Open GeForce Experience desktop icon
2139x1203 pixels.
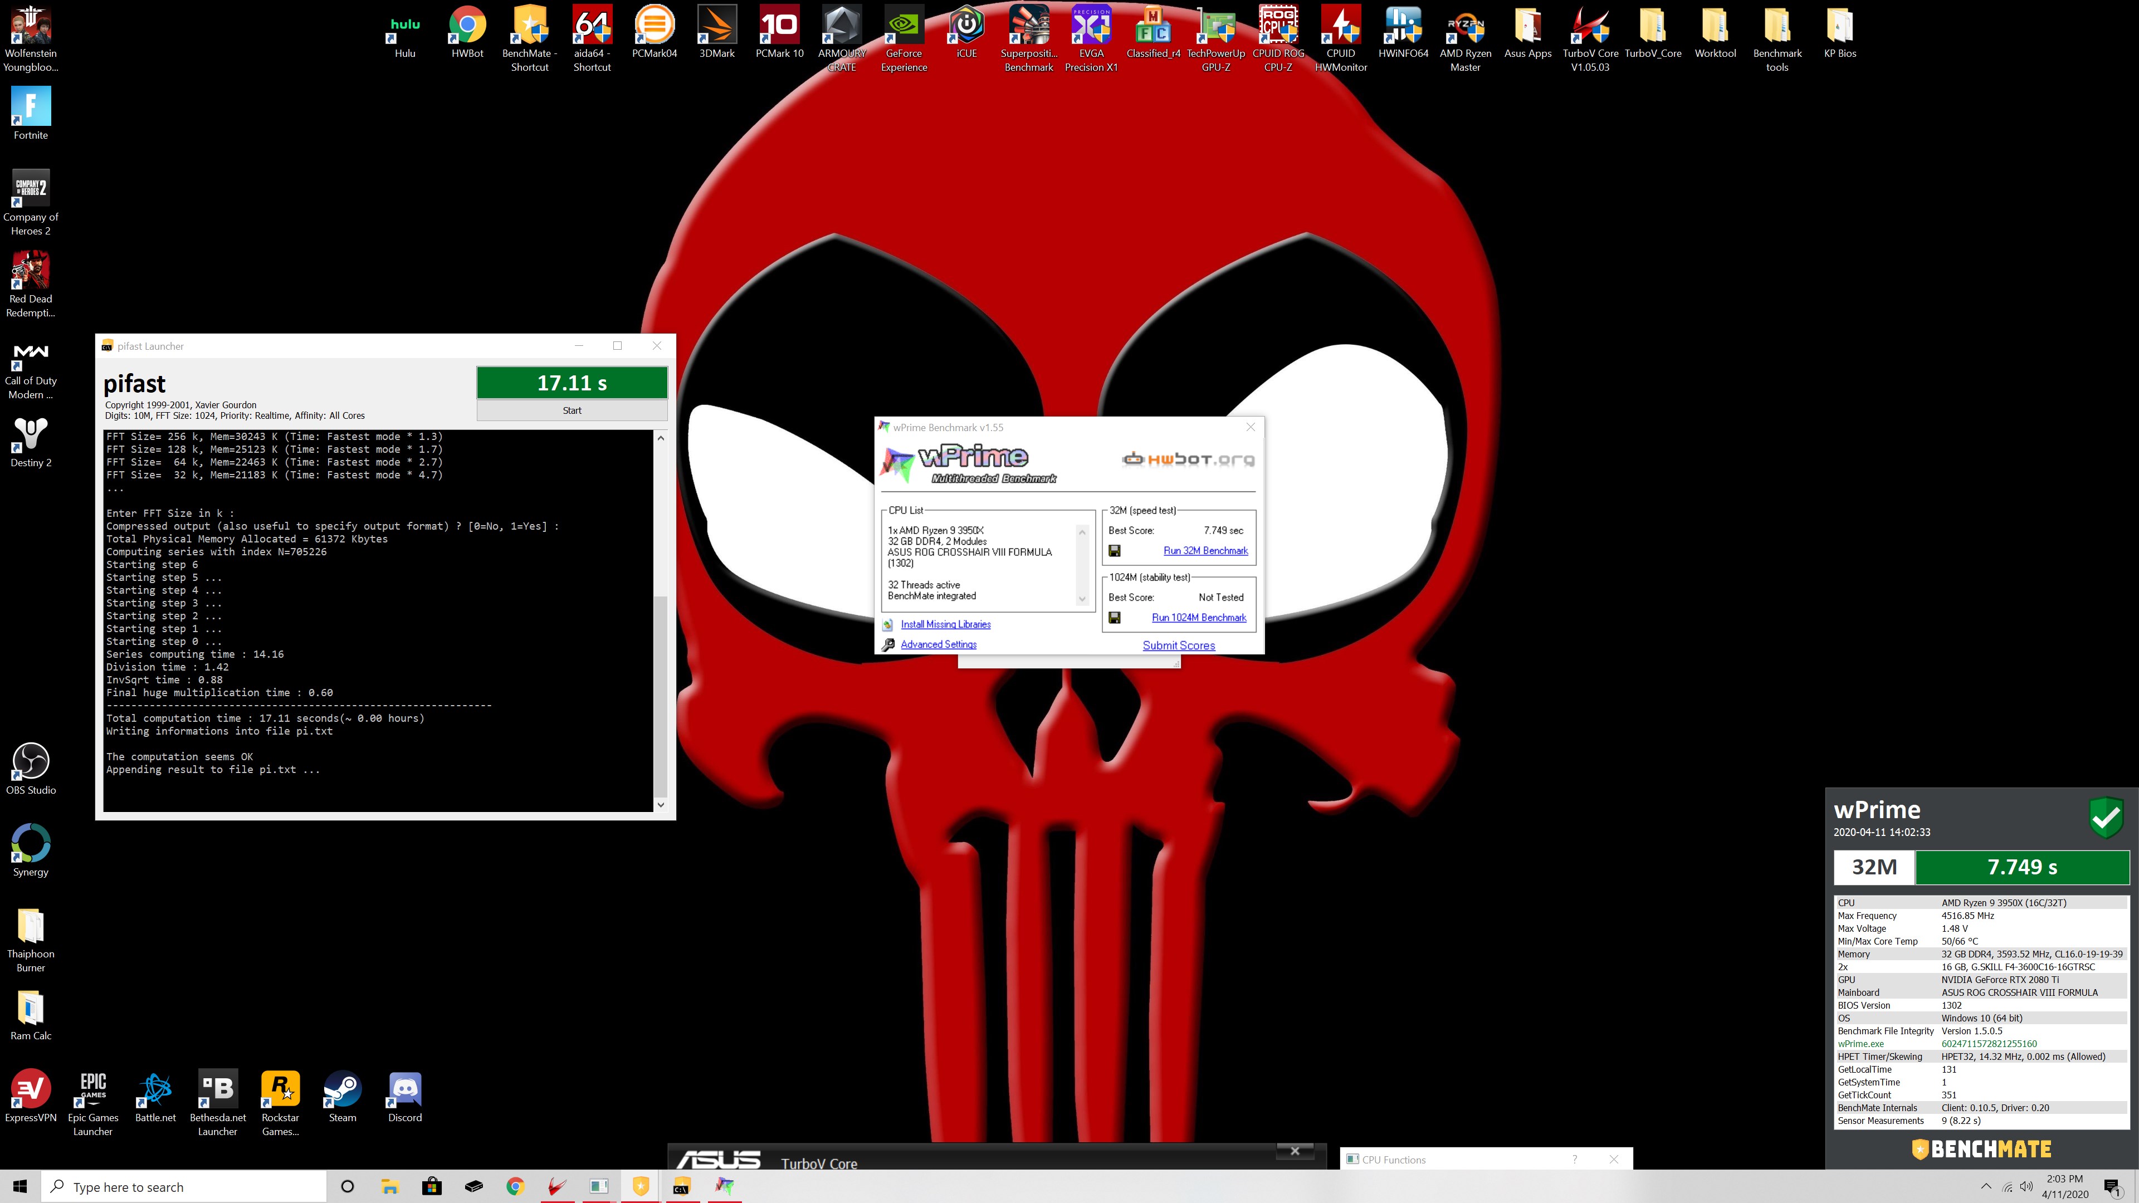click(904, 38)
